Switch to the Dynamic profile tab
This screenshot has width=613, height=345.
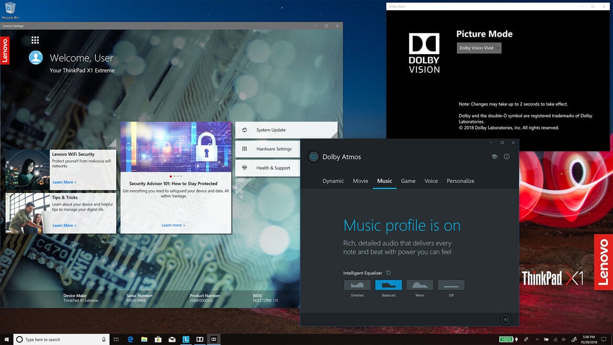pos(333,181)
